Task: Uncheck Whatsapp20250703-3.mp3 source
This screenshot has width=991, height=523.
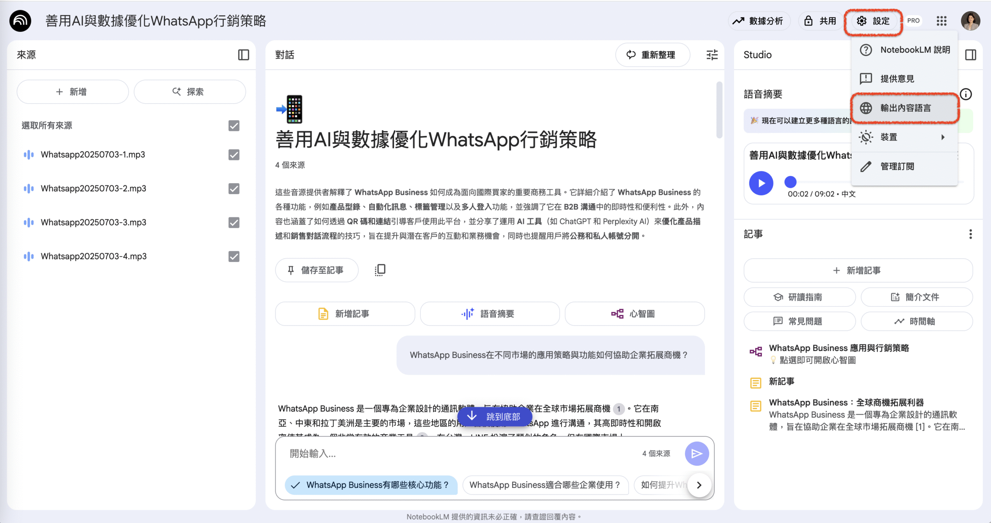Action: point(234,223)
